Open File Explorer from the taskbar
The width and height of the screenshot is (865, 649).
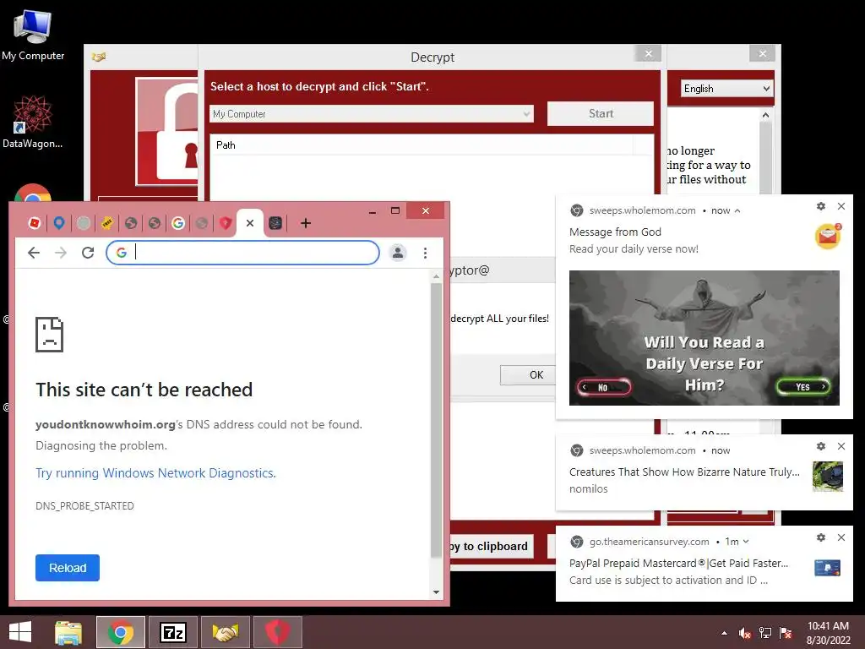68,632
